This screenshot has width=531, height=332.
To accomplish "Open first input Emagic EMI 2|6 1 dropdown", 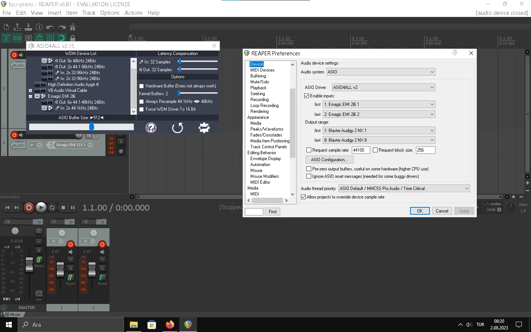I will click(x=379, y=104).
